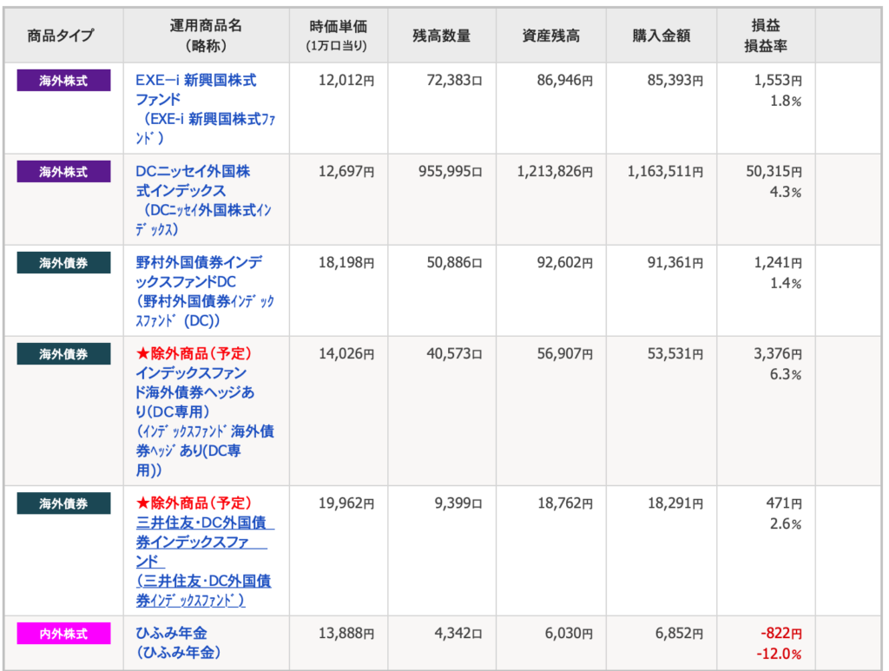Click the 購入金額 column header
889x671 pixels.
[x=662, y=36]
